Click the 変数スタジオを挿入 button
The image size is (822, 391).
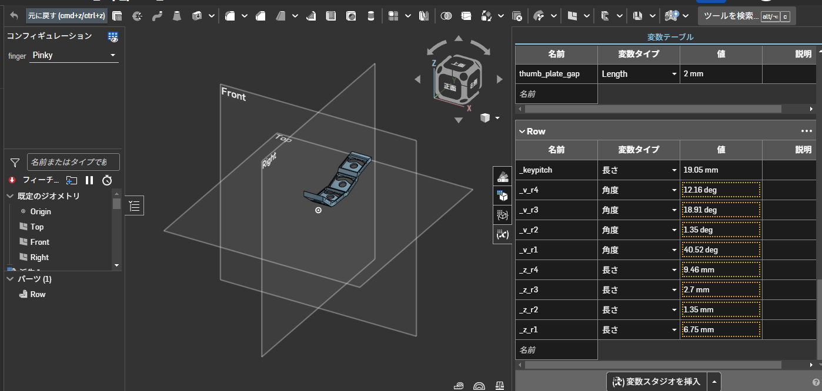click(x=657, y=382)
